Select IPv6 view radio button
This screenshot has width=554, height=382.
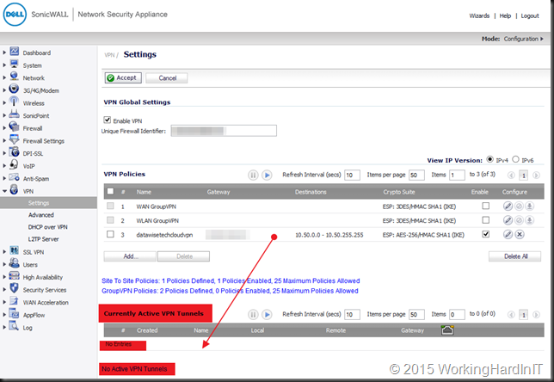(515, 159)
